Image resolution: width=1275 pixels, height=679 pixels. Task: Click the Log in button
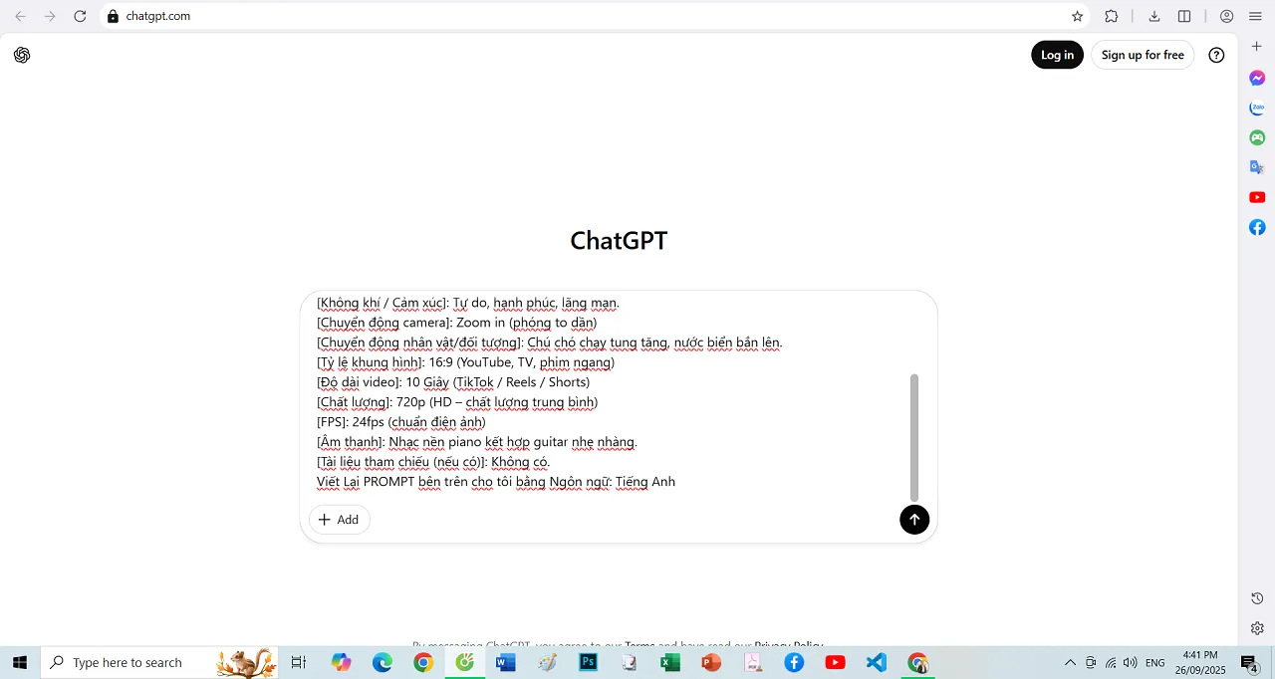[1057, 55]
